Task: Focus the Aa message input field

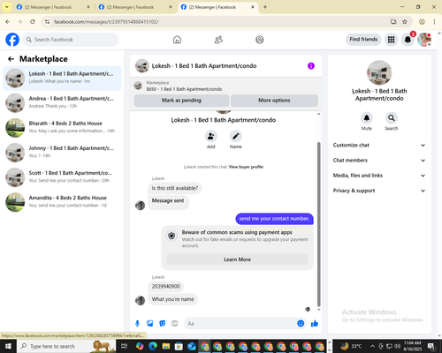Action: pyautogui.click(x=240, y=324)
